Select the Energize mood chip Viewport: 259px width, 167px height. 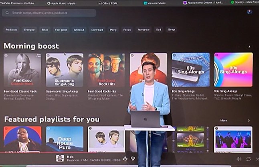pos(29,30)
